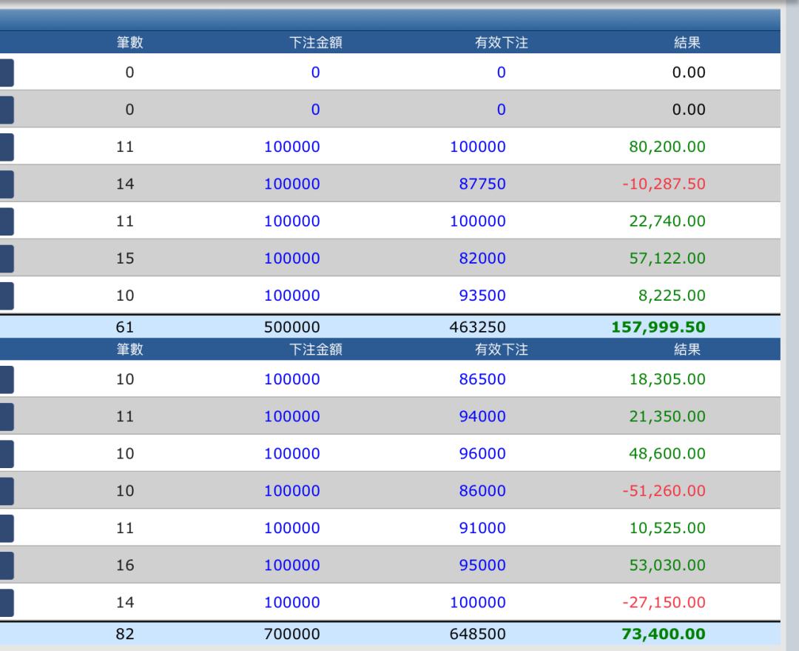The height and width of the screenshot is (651, 799).
Task: Select the -10,287.50 result value
Action: 664,184
